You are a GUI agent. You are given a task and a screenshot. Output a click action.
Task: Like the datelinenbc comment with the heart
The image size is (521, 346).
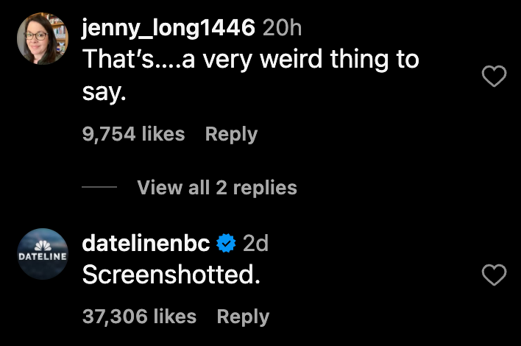[x=493, y=276]
